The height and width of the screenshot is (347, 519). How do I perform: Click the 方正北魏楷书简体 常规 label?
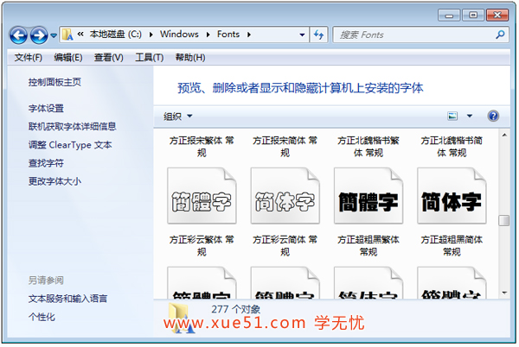[x=452, y=147]
